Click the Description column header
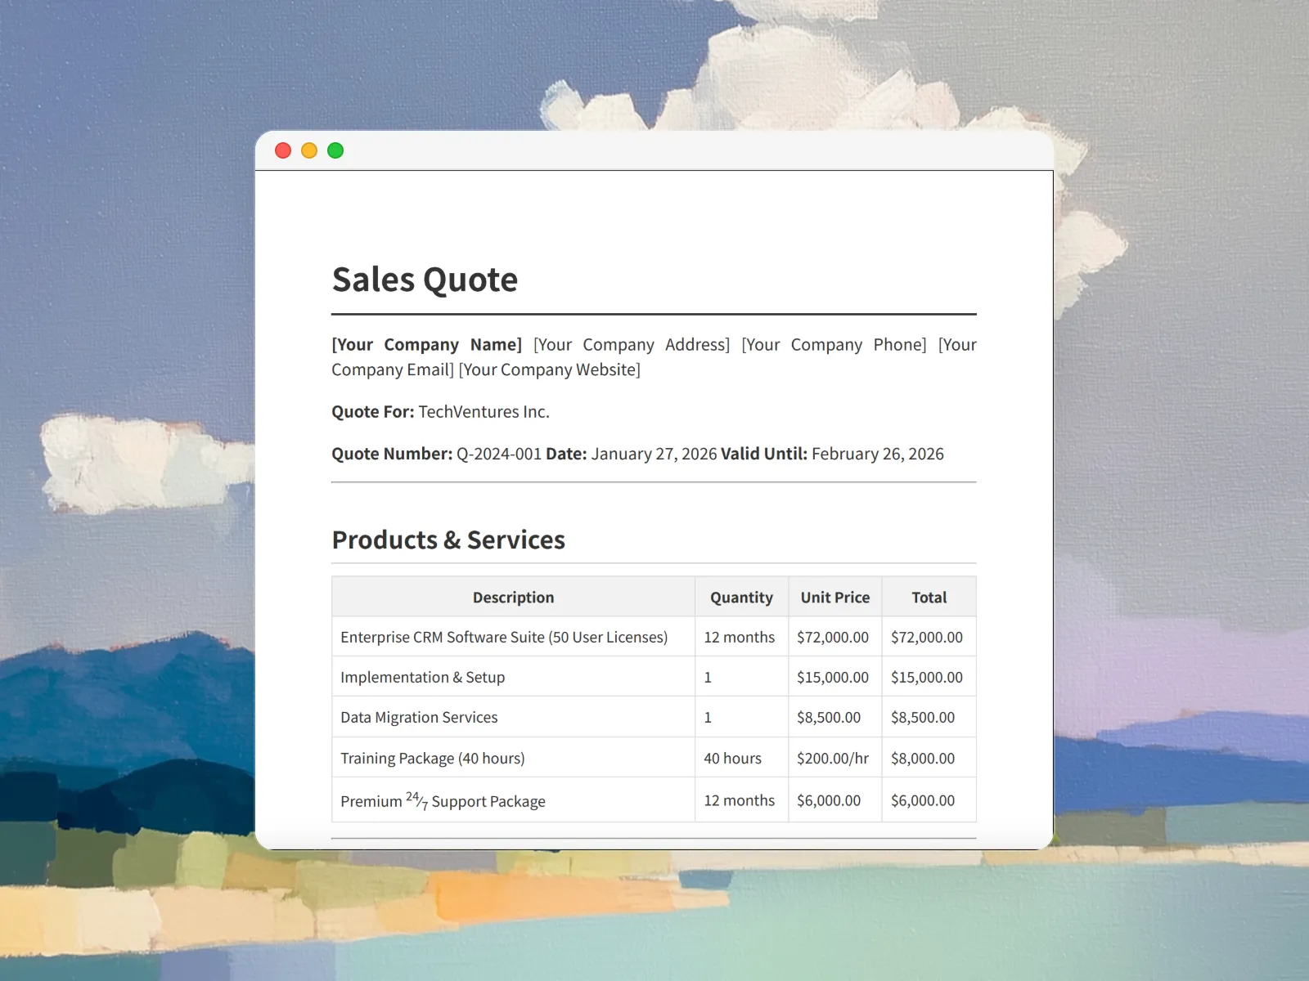The width and height of the screenshot is (1309, 981). pos(513,598)
